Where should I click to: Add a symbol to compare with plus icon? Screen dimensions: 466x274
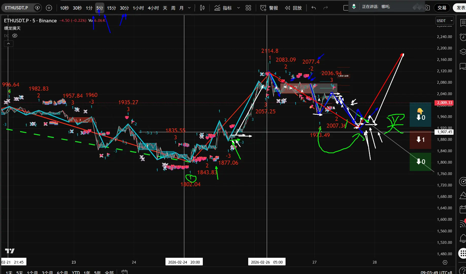coord(49,8)
